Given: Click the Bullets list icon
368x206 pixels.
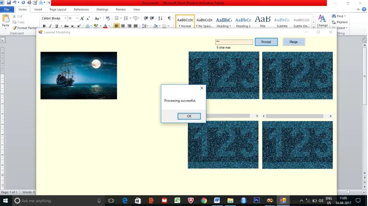Looking at the screenshot, I should coord(116,18).
